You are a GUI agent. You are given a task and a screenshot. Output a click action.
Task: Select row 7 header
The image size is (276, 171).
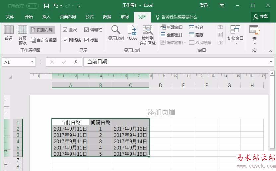tap(18, 160)
